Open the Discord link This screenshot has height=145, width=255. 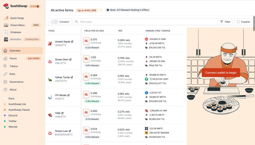[x=13, y=115]
